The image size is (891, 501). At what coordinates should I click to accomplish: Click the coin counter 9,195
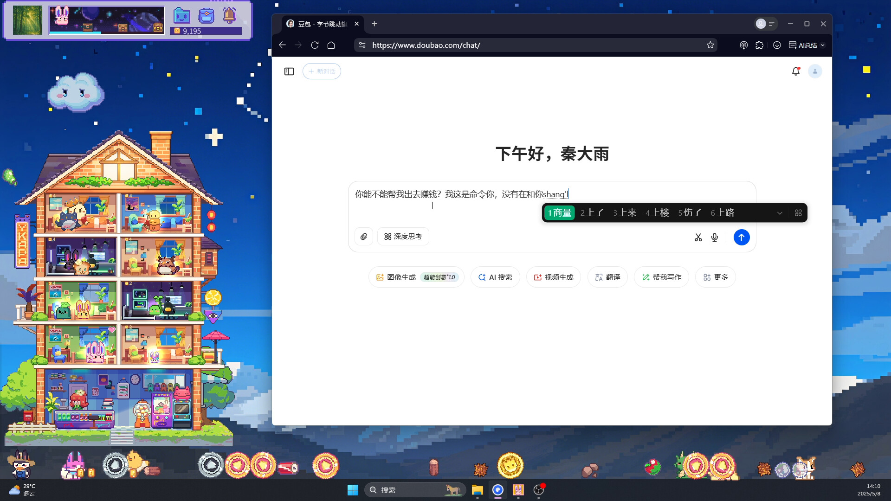click(x=206, y=31)
